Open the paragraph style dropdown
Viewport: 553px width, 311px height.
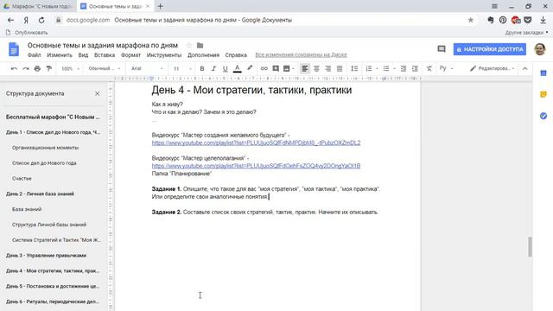105,68
